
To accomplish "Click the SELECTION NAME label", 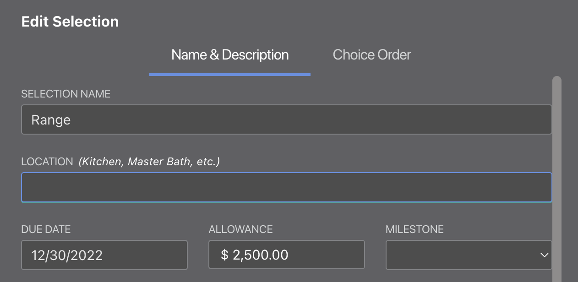I will coord(65,94).
